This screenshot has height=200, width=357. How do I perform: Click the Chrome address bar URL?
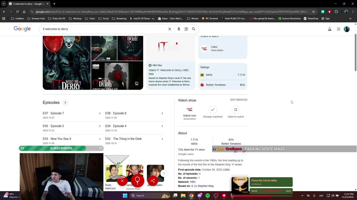172,12
